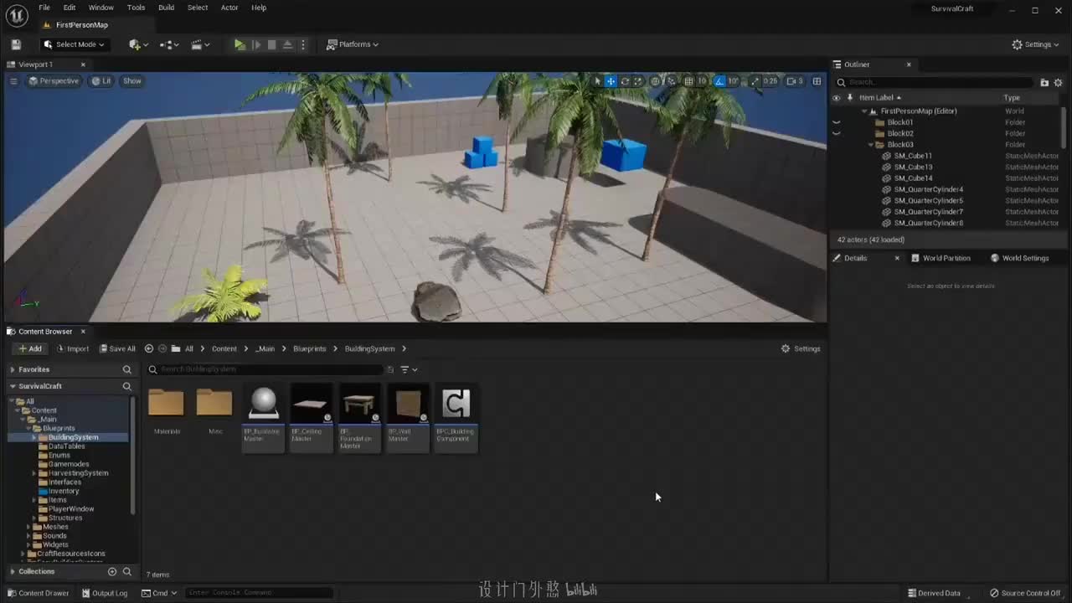The image size is (1072, 603).
Task: Open the Actor menu
Action: coord(229,8)
